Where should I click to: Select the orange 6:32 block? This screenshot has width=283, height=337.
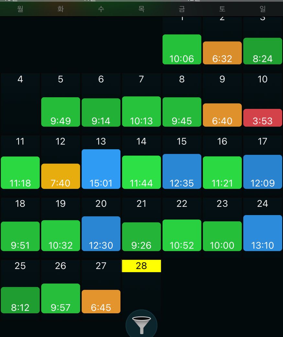[222, 53]
